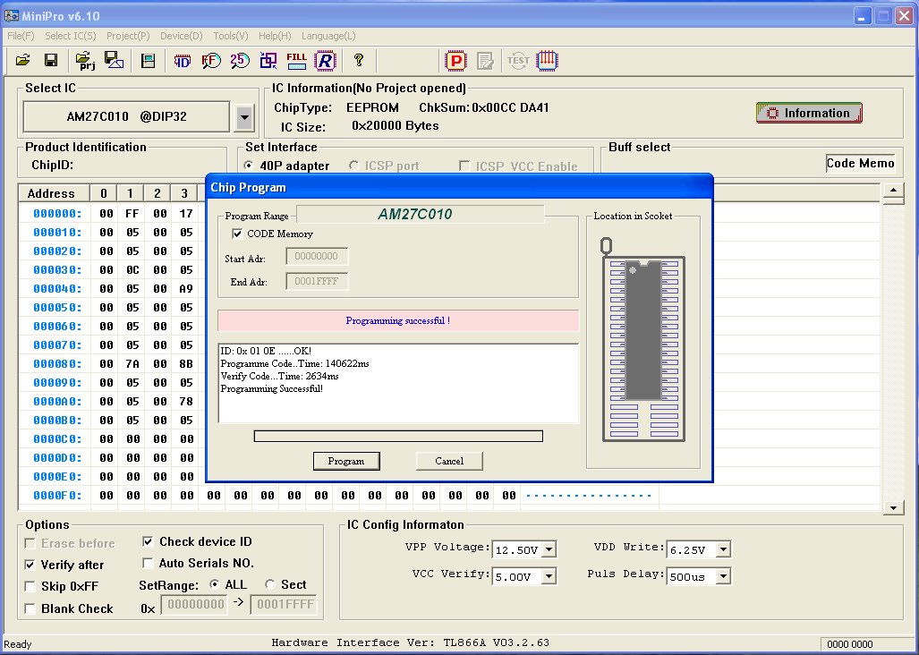Click the MiniPro title bar app icon
919x655 pixels.
(11, 15)
